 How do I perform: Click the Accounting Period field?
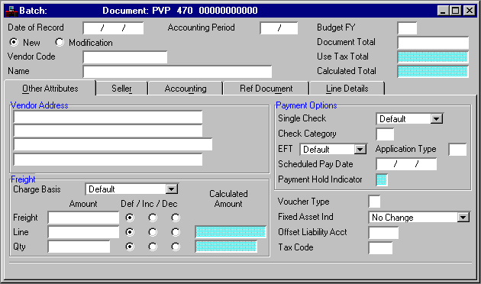279,28
